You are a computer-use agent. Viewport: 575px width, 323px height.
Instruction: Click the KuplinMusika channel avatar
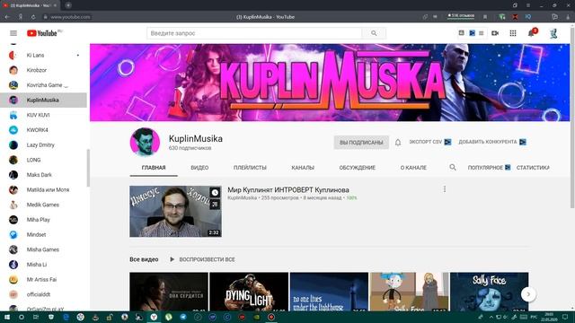[x=145, y=142]
